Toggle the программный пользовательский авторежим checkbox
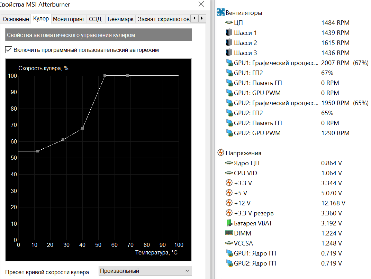Viewport: 371px width, 279px height. [x=9, y=50]
